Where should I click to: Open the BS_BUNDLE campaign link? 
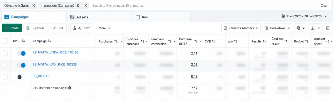(x=41, y=76)
